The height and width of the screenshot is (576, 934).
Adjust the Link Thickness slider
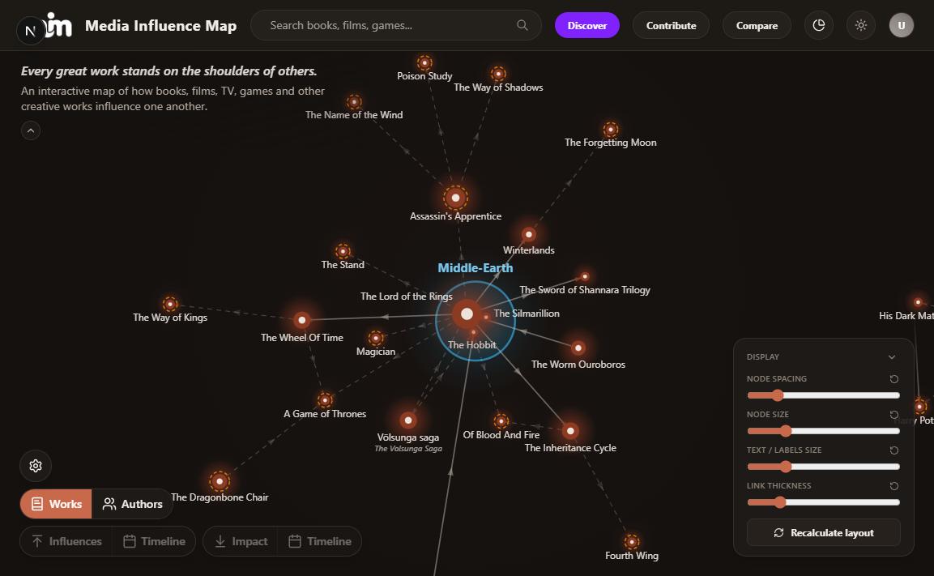(x=823, y=503)
